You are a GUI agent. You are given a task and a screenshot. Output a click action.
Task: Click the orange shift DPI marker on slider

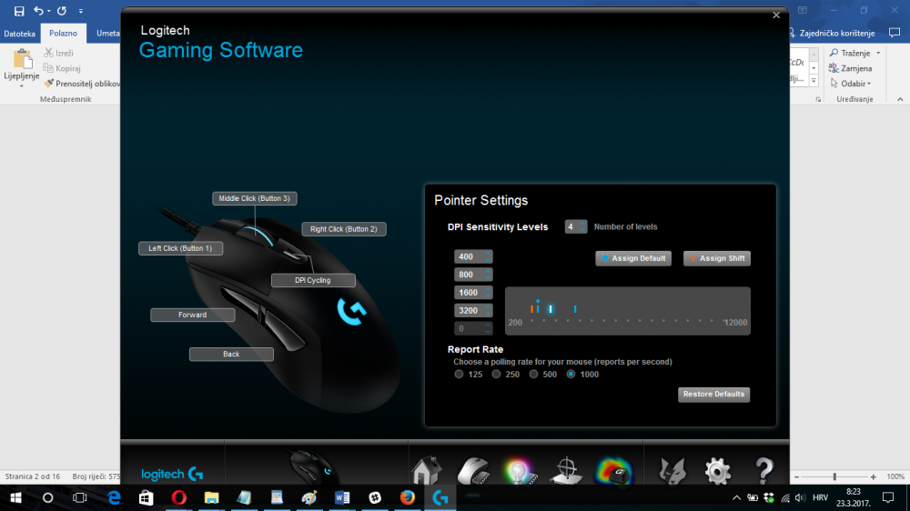tap(531, 309)
